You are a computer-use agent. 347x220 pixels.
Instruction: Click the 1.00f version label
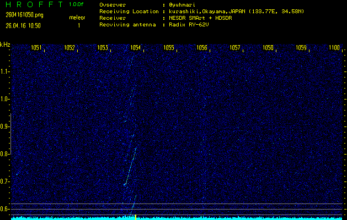tap(77, 4)
